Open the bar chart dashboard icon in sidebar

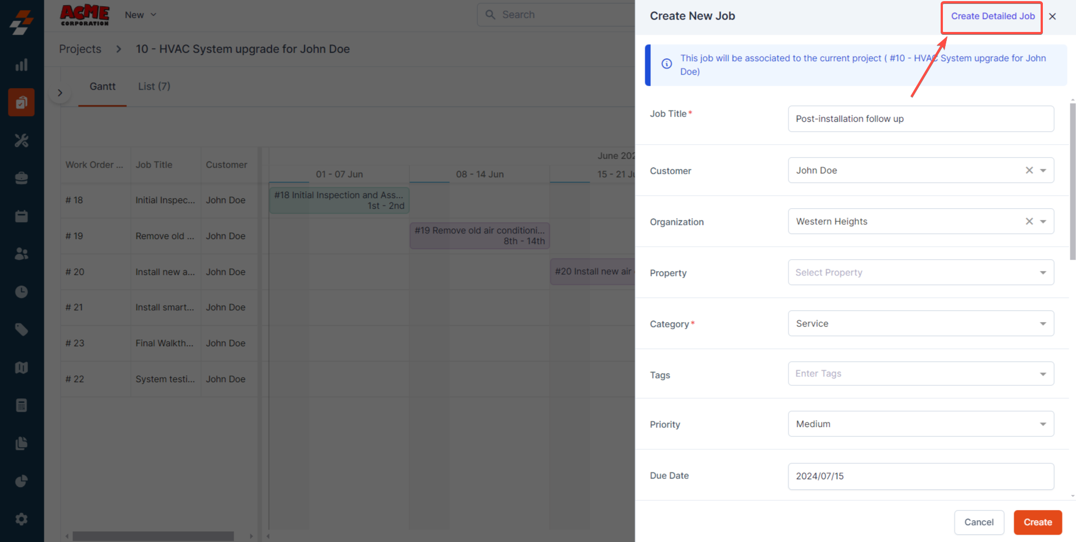click(21, 65)
